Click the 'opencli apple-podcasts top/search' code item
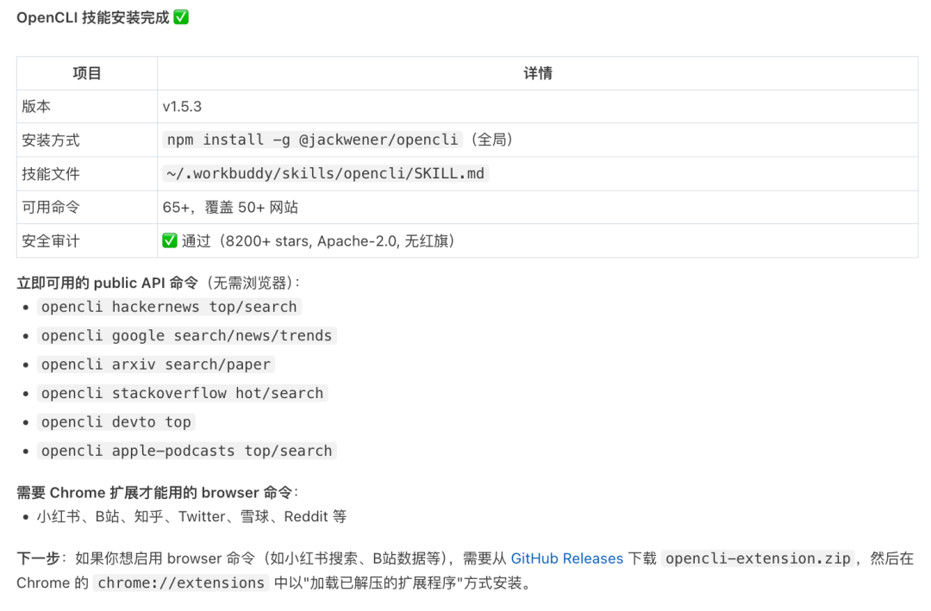Screen dimensions: 931x611 pyautogui.click(x=186, y=451)
